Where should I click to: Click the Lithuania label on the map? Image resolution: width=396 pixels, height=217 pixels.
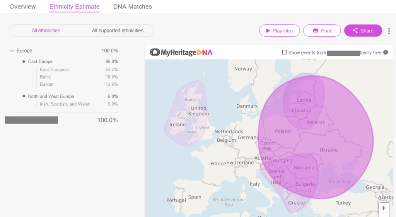pyautogui.click(x=300, y=110)
